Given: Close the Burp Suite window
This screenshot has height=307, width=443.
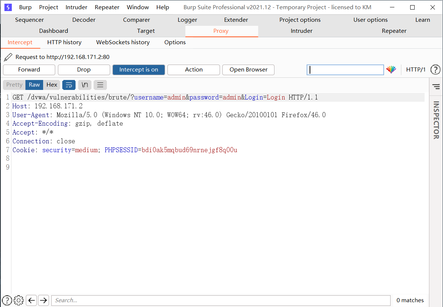Looking at the screenshot, I should (x=432, y=7).
